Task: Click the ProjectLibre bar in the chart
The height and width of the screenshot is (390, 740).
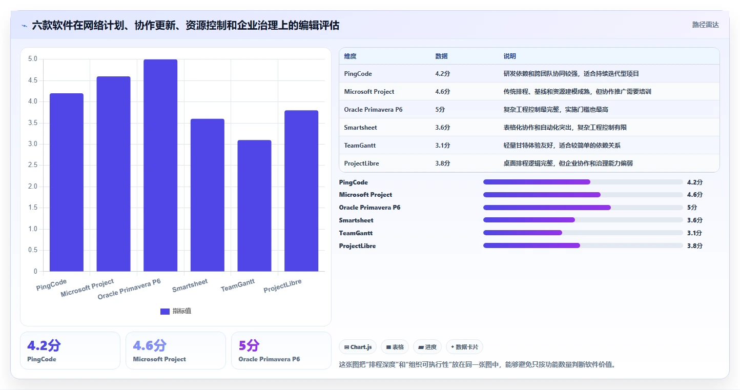Action: [x=301, y=191]
